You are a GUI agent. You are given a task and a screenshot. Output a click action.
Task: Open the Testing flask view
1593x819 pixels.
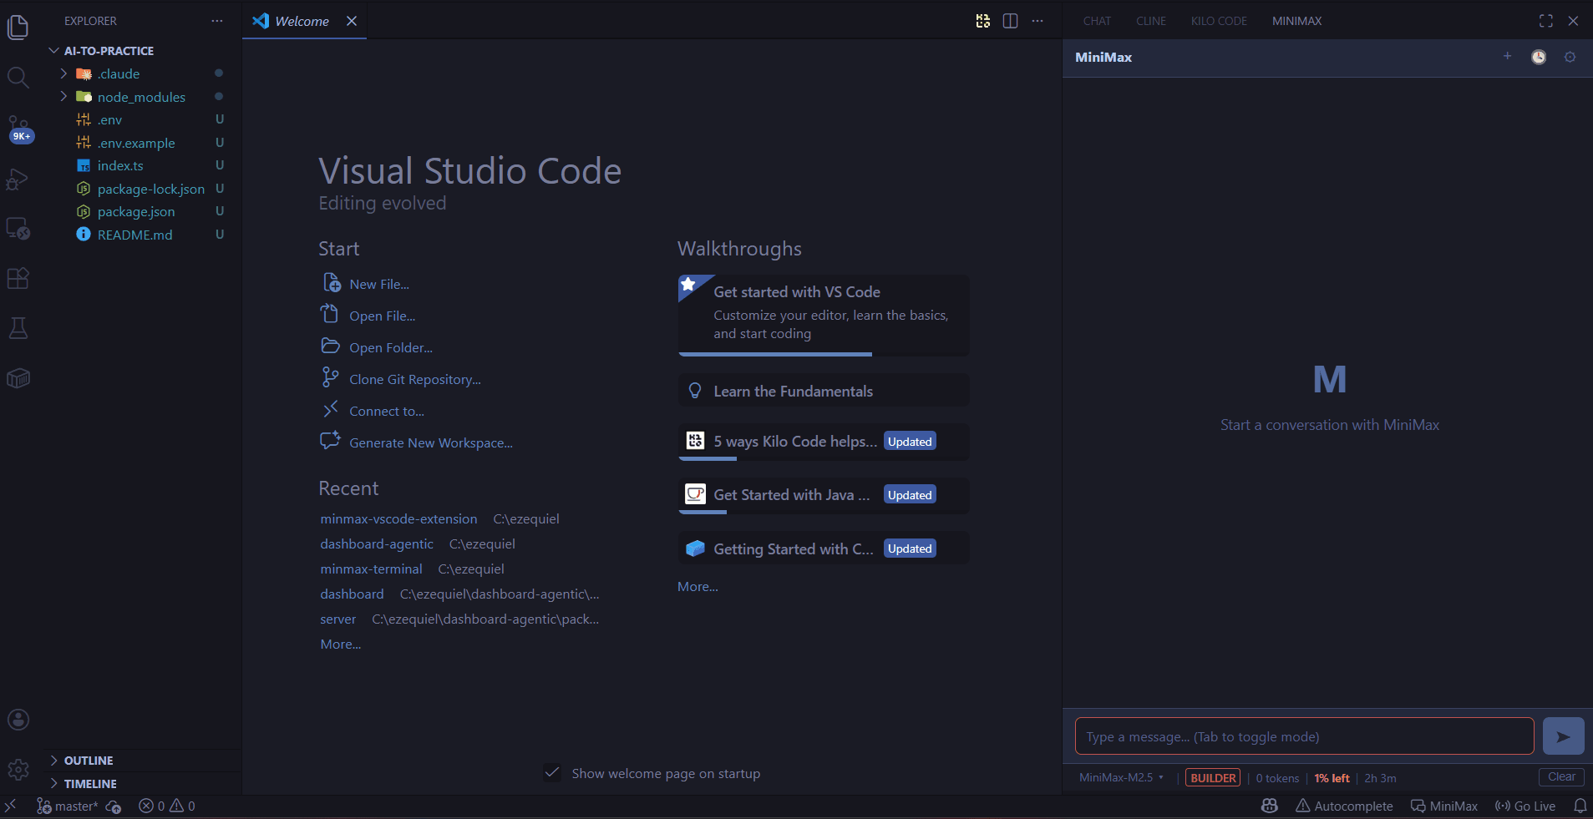[18, 328]
